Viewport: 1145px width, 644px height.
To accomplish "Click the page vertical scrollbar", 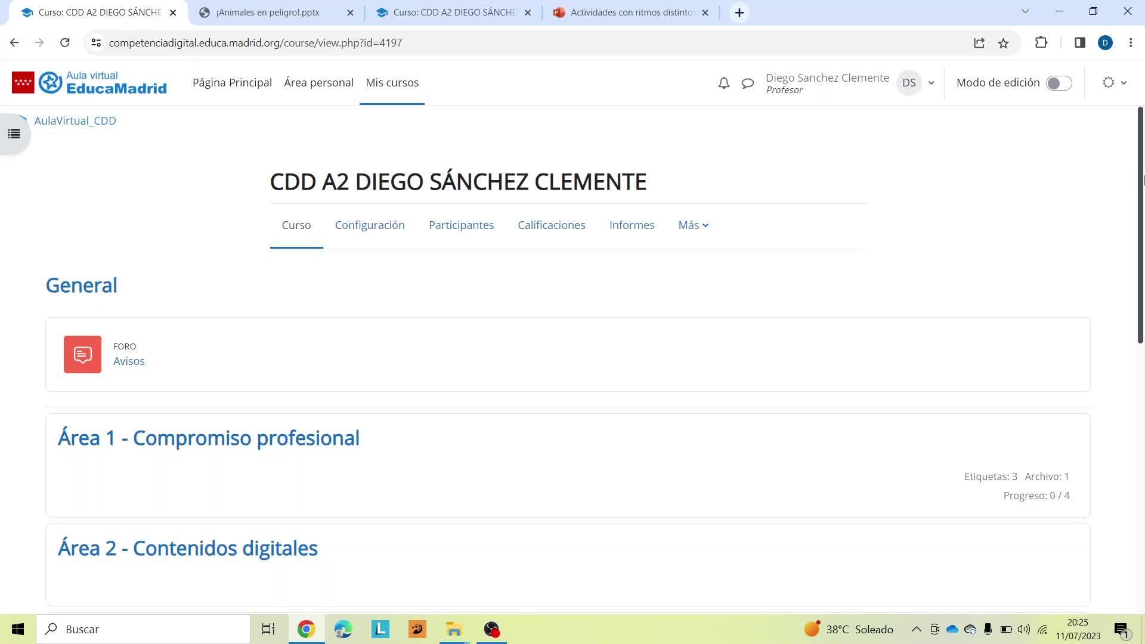I will point(1140,225).
